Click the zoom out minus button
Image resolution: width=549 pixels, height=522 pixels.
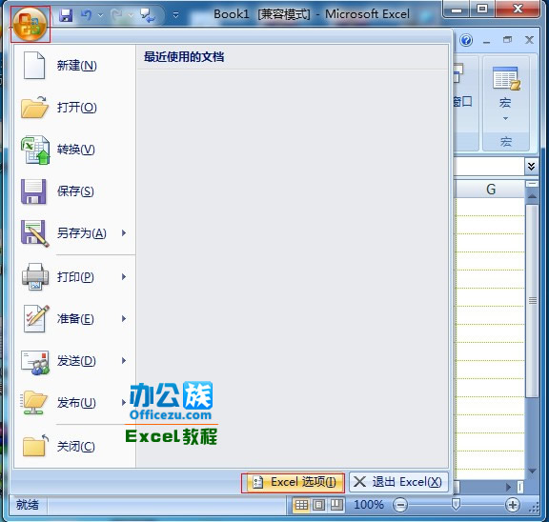tap(400, 505)
